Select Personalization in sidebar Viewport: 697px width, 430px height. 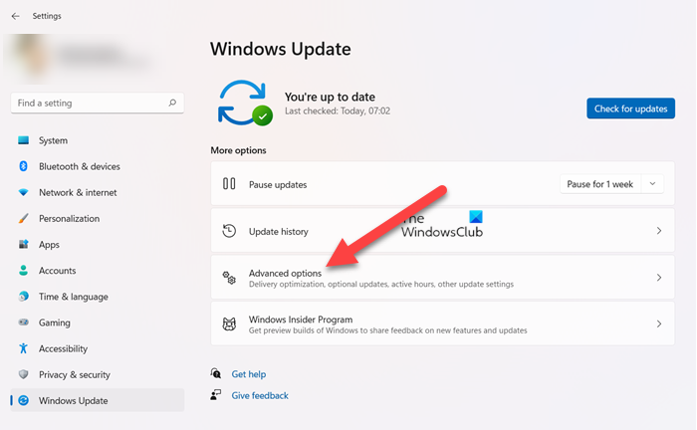[97, 219]
